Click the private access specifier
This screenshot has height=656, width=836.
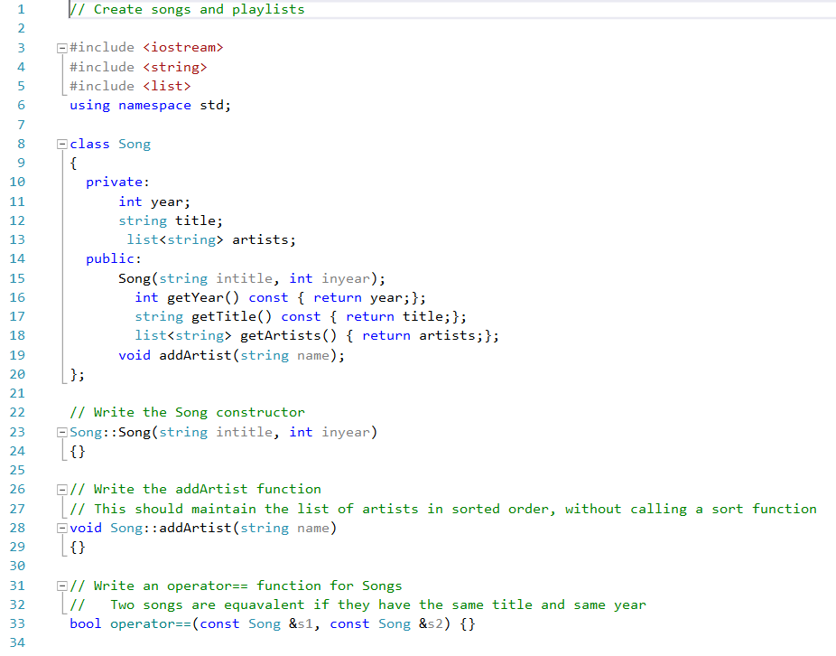pyautogui.click(x=110, y=182)
